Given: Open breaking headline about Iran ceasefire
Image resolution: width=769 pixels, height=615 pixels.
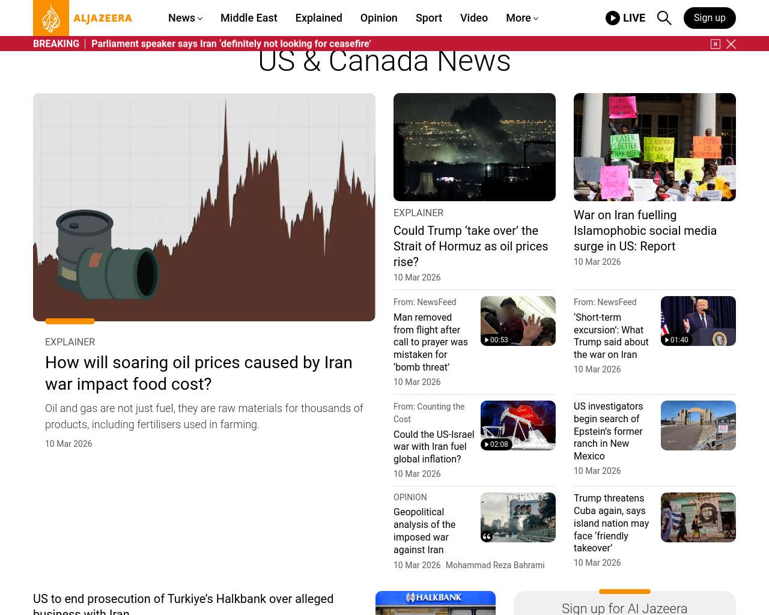Looking at the screenshot, I should (x=231, y=44).
